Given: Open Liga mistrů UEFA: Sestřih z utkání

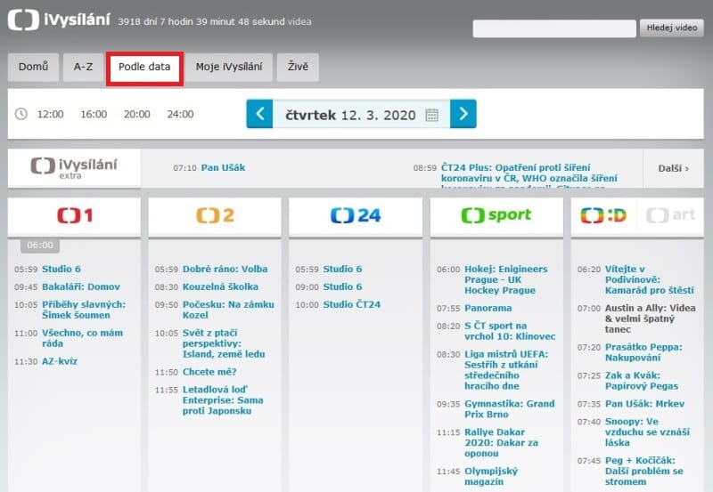Looking at the screenshot, I should coord(506,370).
